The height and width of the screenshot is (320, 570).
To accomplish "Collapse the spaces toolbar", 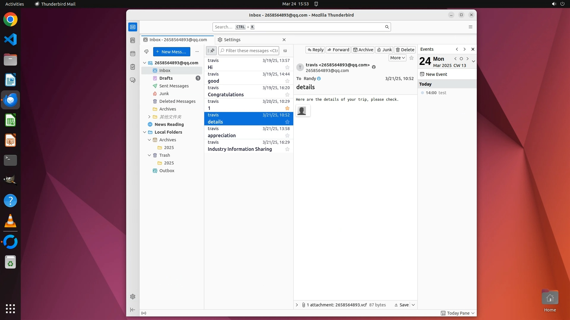I will pyautogui.click(x=133, y=310).
